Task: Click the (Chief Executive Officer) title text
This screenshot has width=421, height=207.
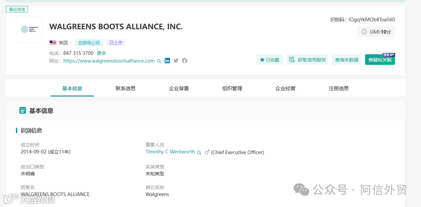Action: (237, 152)
